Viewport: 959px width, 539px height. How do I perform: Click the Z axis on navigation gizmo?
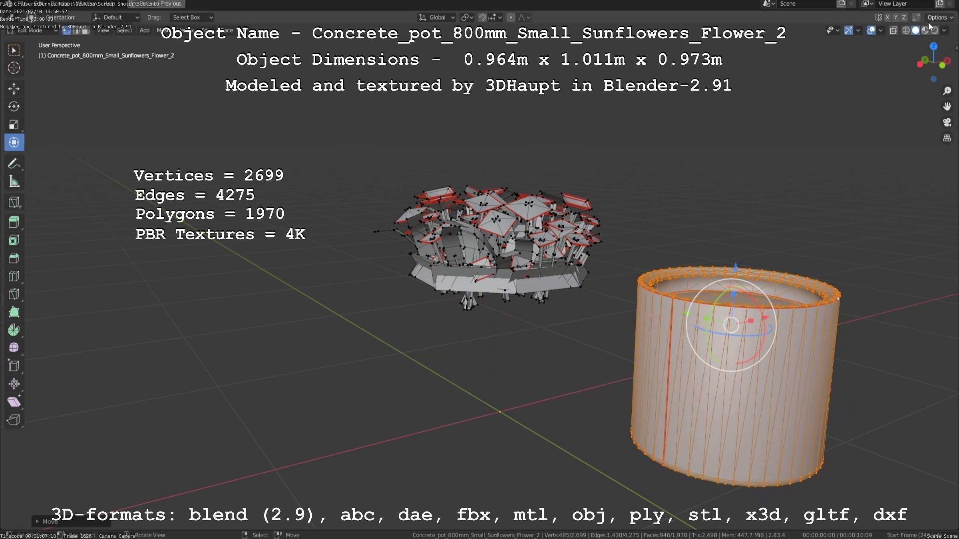click(933, 46)
